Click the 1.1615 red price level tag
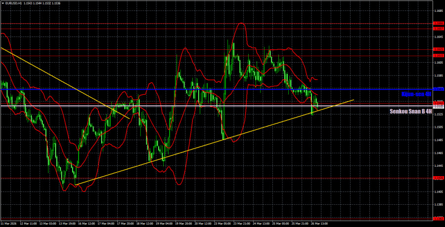 (x=438, y=56)
